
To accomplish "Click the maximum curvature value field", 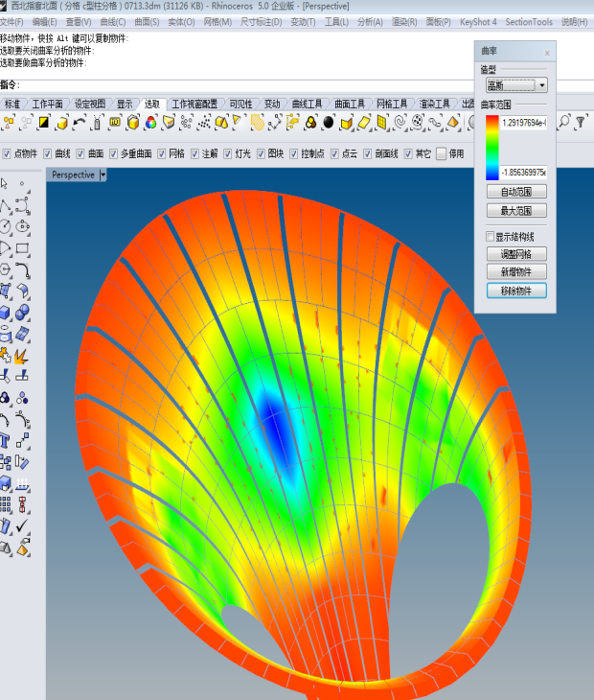I will click(x=523, y=123).
